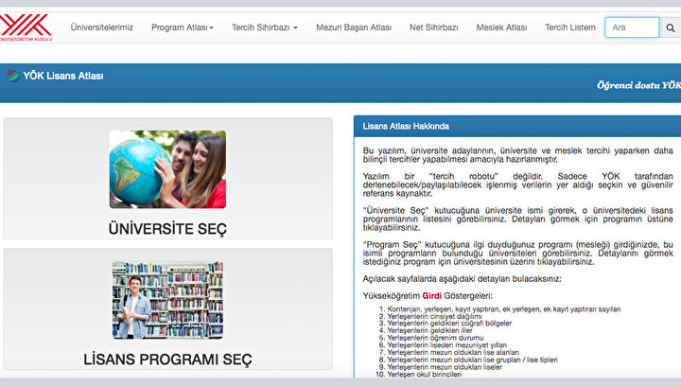The image size is (681, 387).
Task: Click the ÜNİVERSİTE SEÇ heading
Action: [167, 228]
